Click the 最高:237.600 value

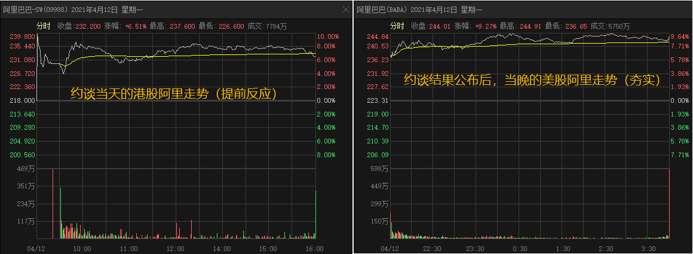click(x=173, y=26)
